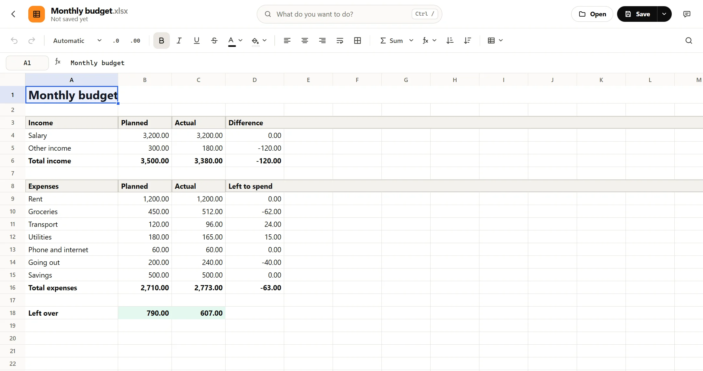Align text right
Screen dimensions: 703x371
point(322,40)
